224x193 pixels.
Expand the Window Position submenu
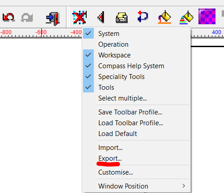[x=136, y=186]
